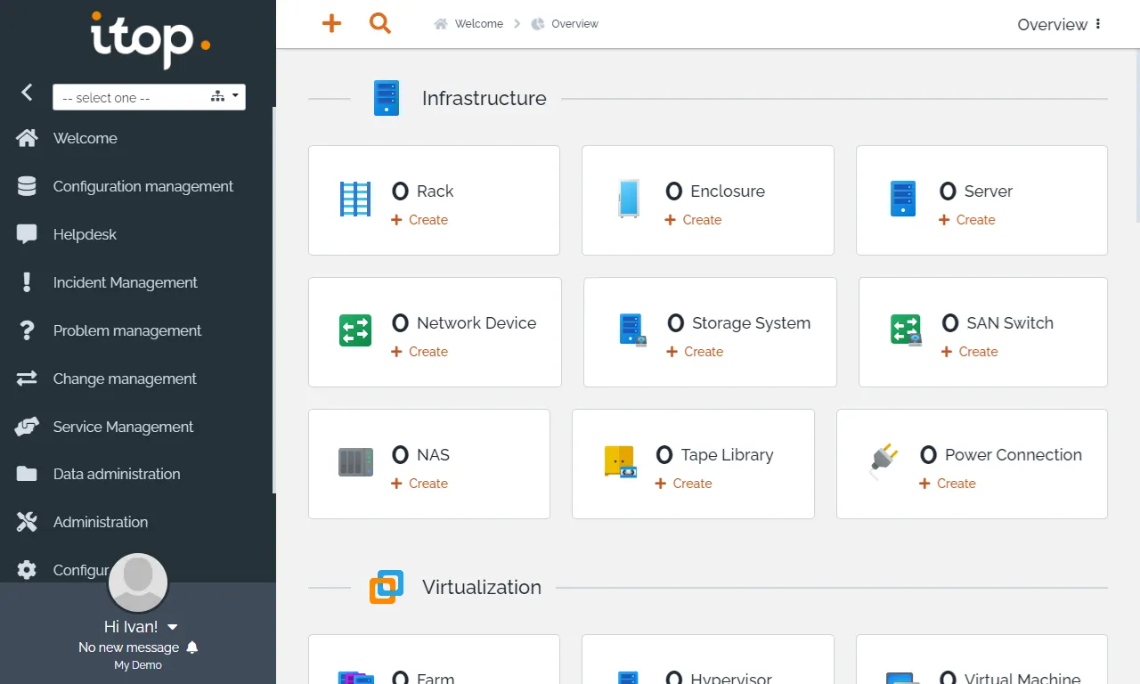Create a new Rack
Screen dimensions: 1140x684
[x=419, y=220]
